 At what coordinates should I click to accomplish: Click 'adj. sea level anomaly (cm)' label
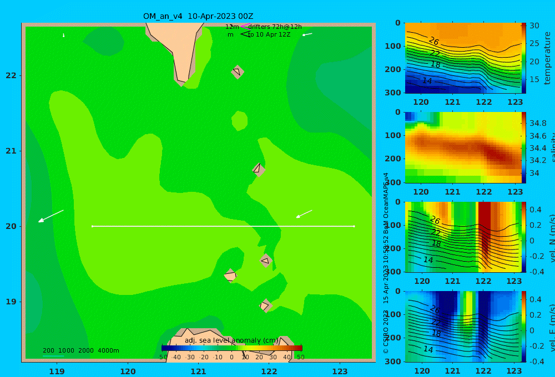coord(231,340)
